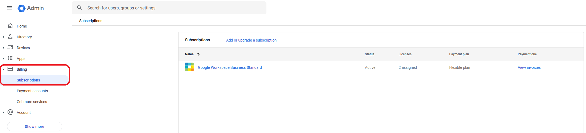Screen dimensions: 586x133
Task: Open Payment accounts in sidebar
Action: pos(32,91)
